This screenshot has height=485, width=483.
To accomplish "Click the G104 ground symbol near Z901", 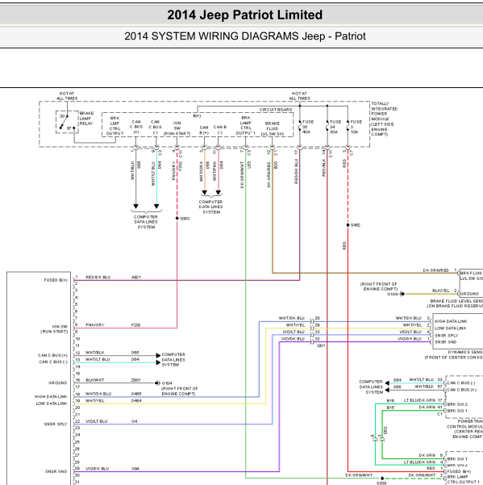I will click(157, 383).
